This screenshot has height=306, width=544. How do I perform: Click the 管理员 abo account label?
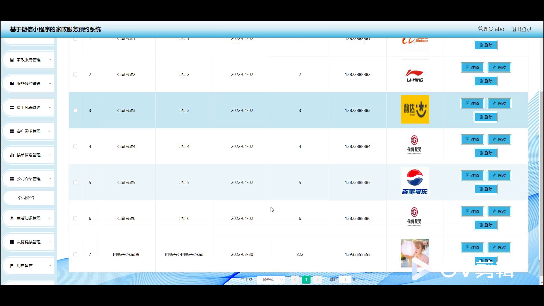click(x=491, y=29)
